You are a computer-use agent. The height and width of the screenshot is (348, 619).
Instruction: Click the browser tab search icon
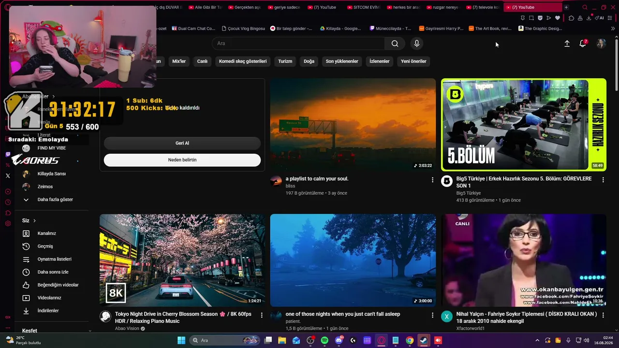585,7
